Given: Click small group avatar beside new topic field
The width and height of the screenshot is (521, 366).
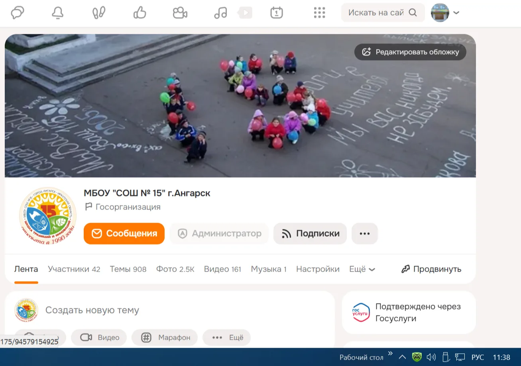Looking at the screenshot, I should (26, 310).
